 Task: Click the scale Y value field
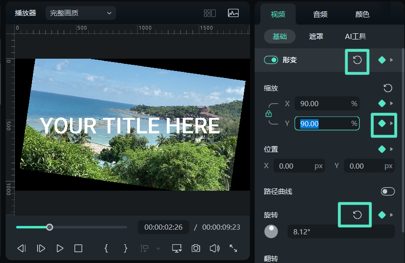[327, 124]
